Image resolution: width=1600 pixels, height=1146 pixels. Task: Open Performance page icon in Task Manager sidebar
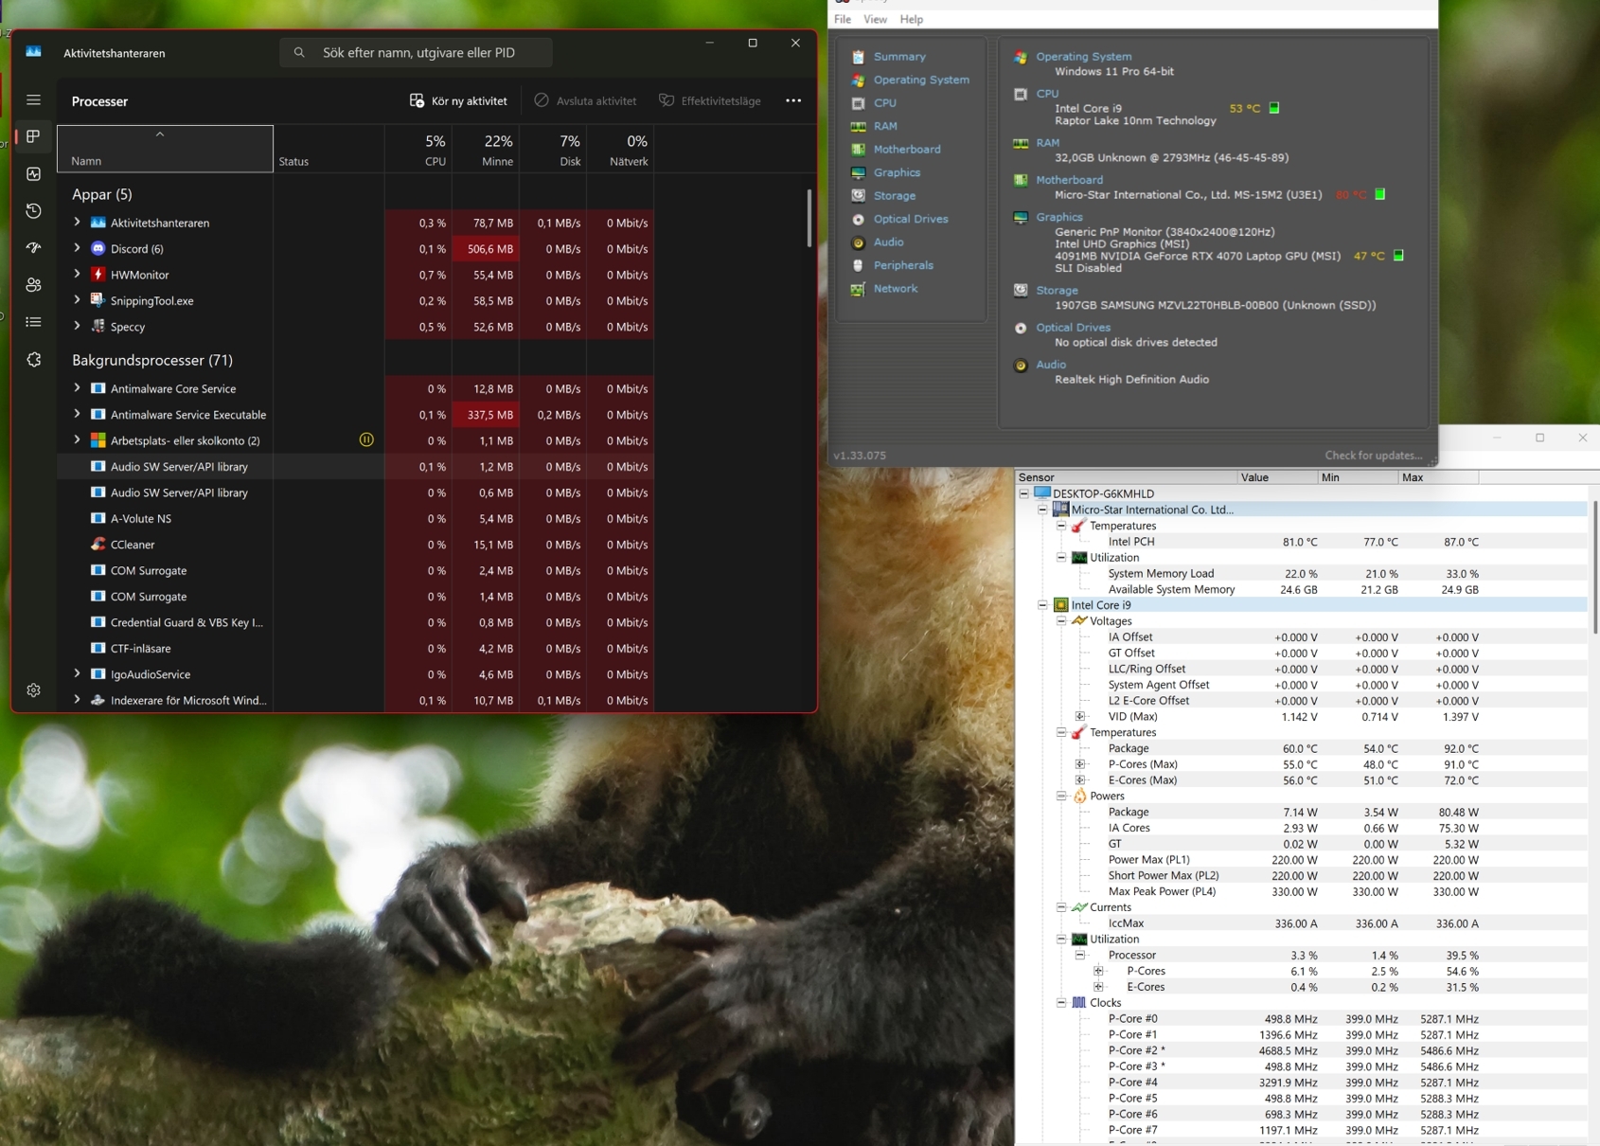[x=33, y=173]
